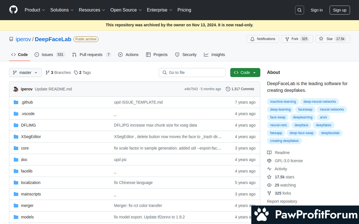Open the mainscripts folder name

tap(31, 194)
